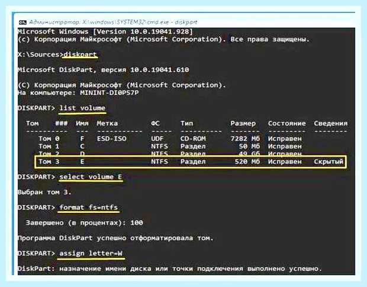Click the Состояние column header
The height and width of the screenshot is (287, 367).
click(286, 123)
